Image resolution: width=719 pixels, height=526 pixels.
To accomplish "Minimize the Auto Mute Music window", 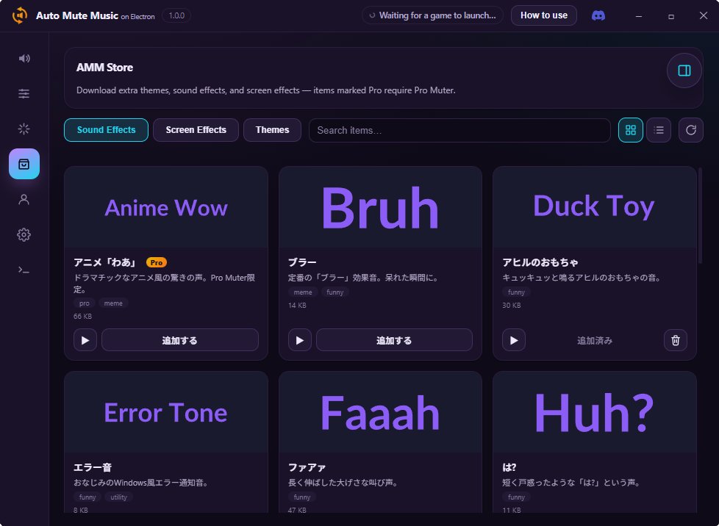I will coord(639,16).
